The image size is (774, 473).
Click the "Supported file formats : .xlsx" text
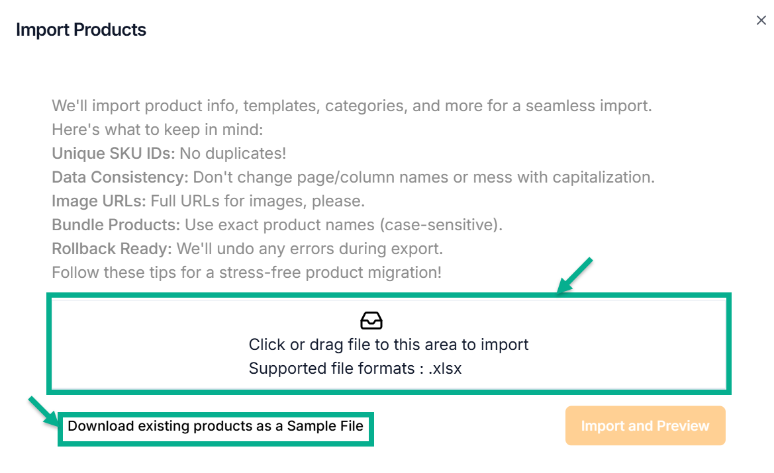click(355, 368)
